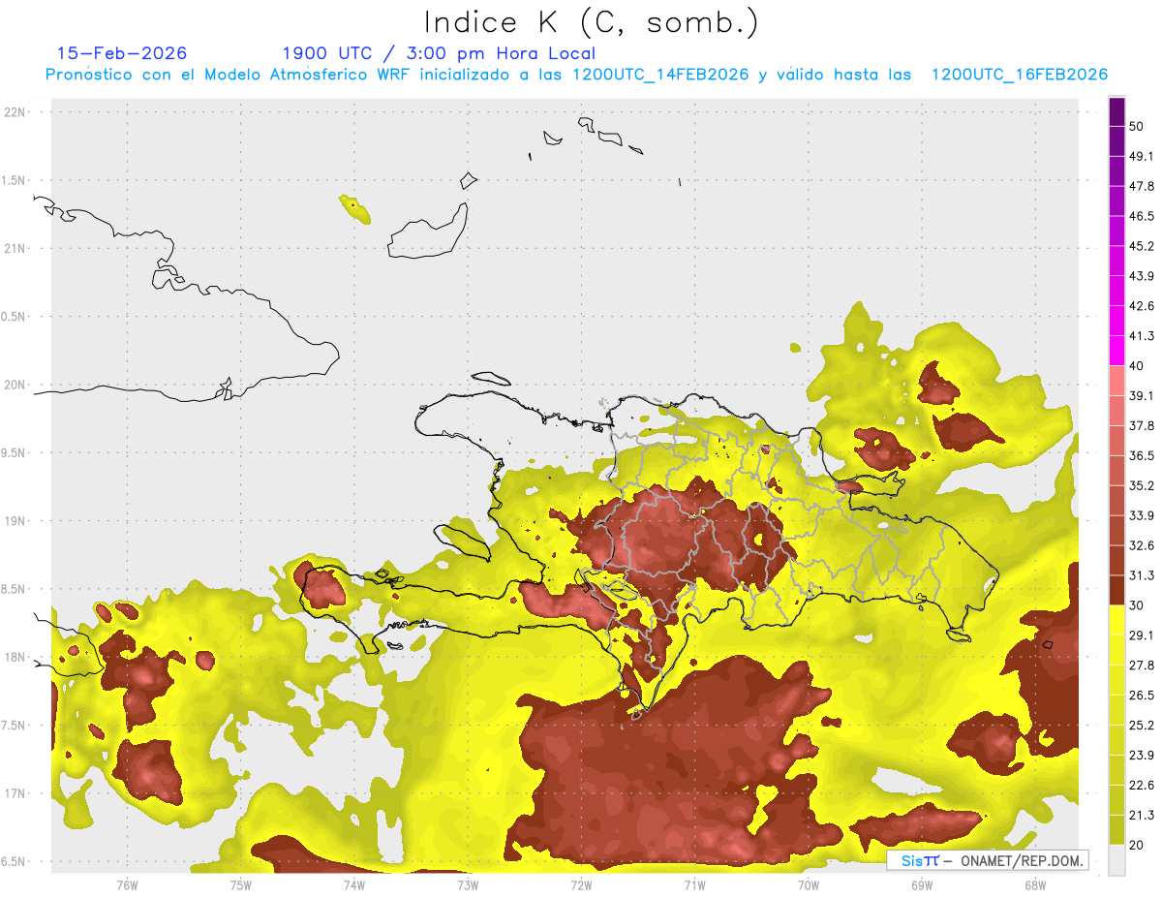Click the latitude label "20N"
Screen dimensions: 1162x898
coord(15,385)
